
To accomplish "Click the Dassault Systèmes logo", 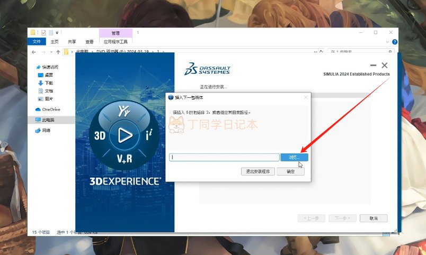I will (x=207, y=70).
